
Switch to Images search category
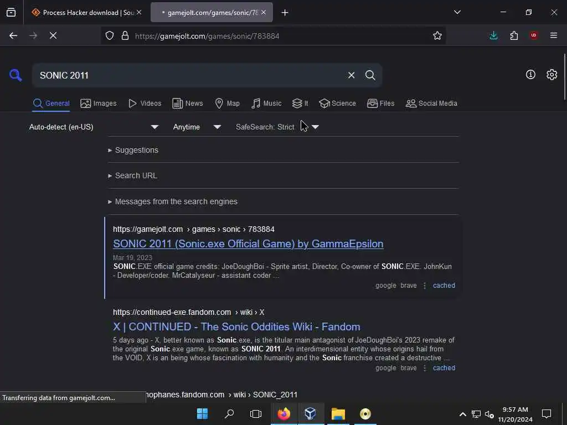click(99, 103)
